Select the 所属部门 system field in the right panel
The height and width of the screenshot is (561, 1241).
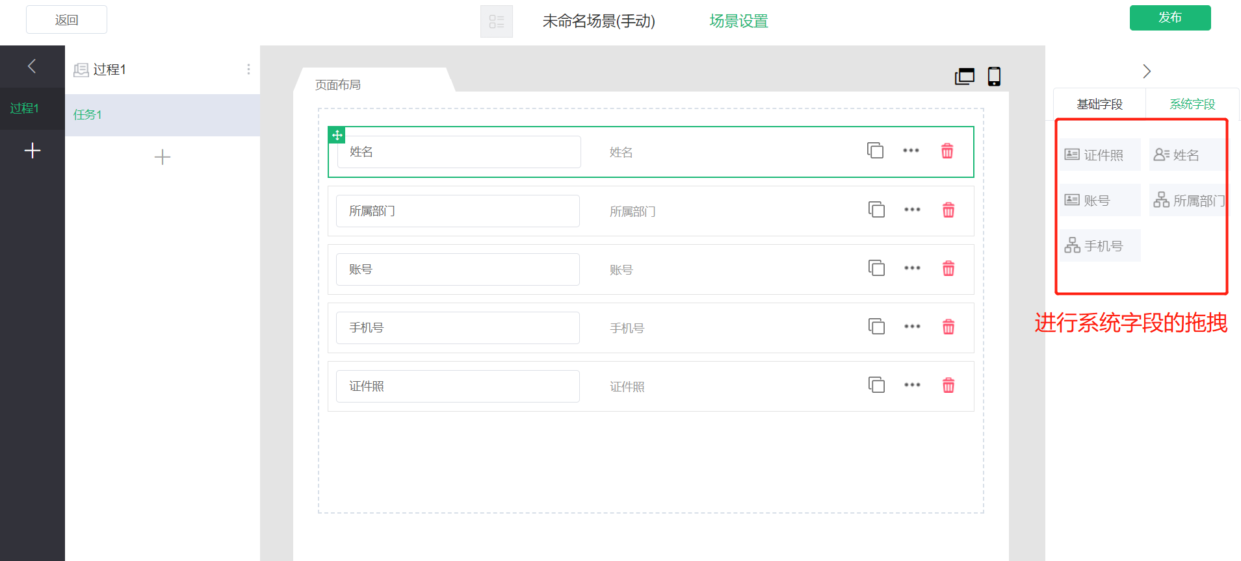point(1188,201)
